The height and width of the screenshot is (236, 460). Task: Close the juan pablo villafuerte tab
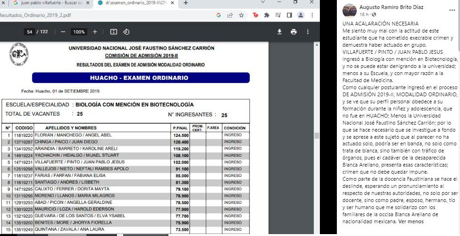tap(88, 3)
